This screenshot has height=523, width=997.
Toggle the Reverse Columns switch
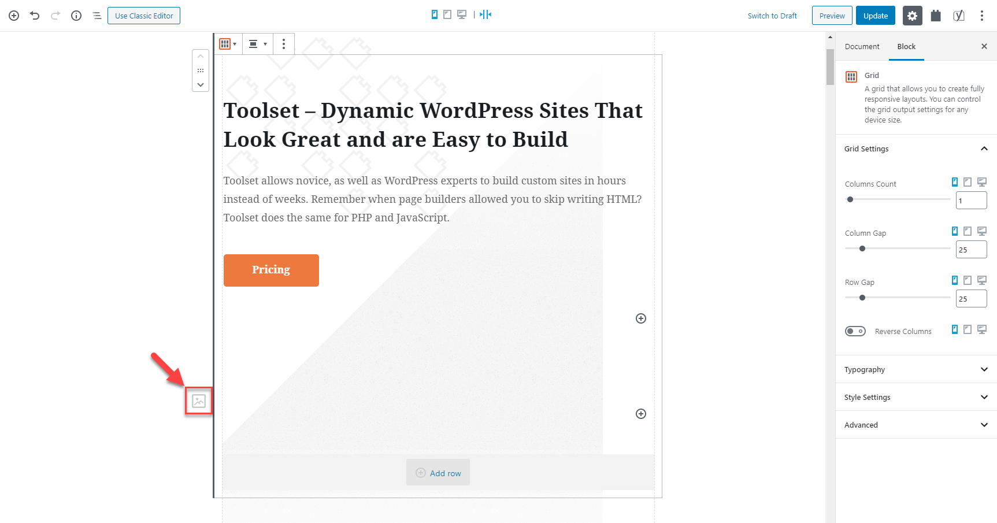(855, 331)
